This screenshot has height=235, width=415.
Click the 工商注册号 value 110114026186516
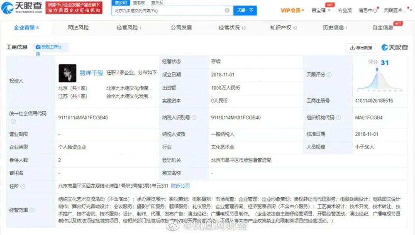point(374,100)
